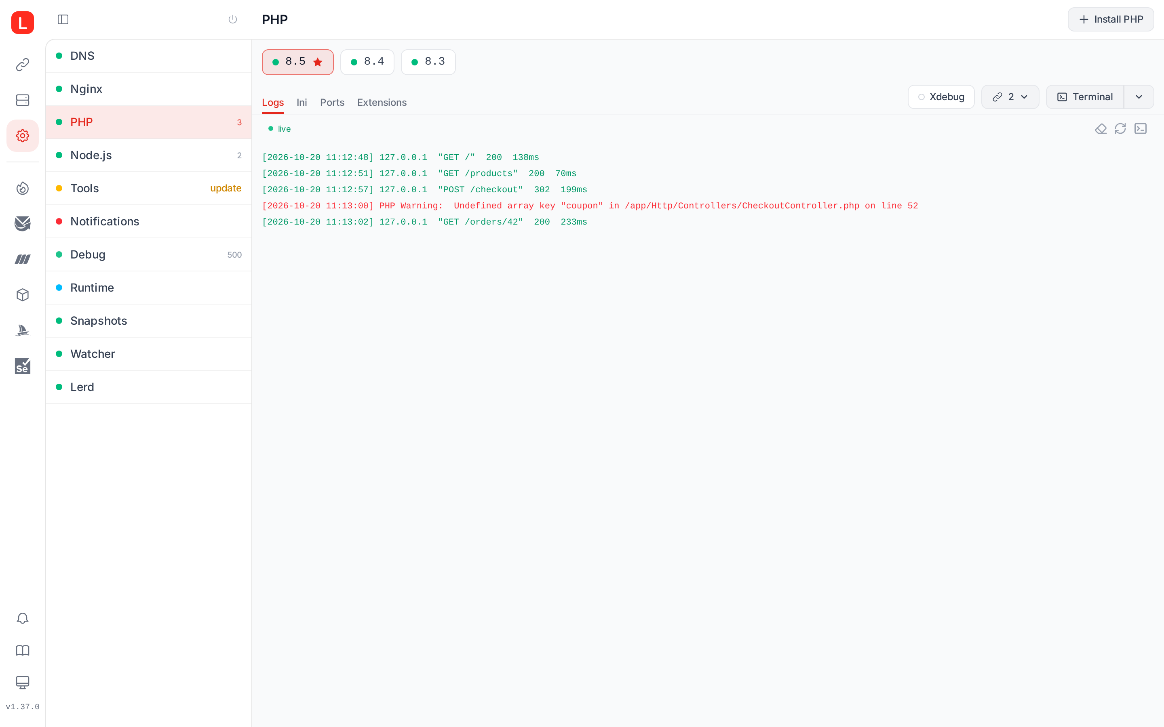
Task: Switch to the Extensions tab
Action: click(x=382, y=103)
